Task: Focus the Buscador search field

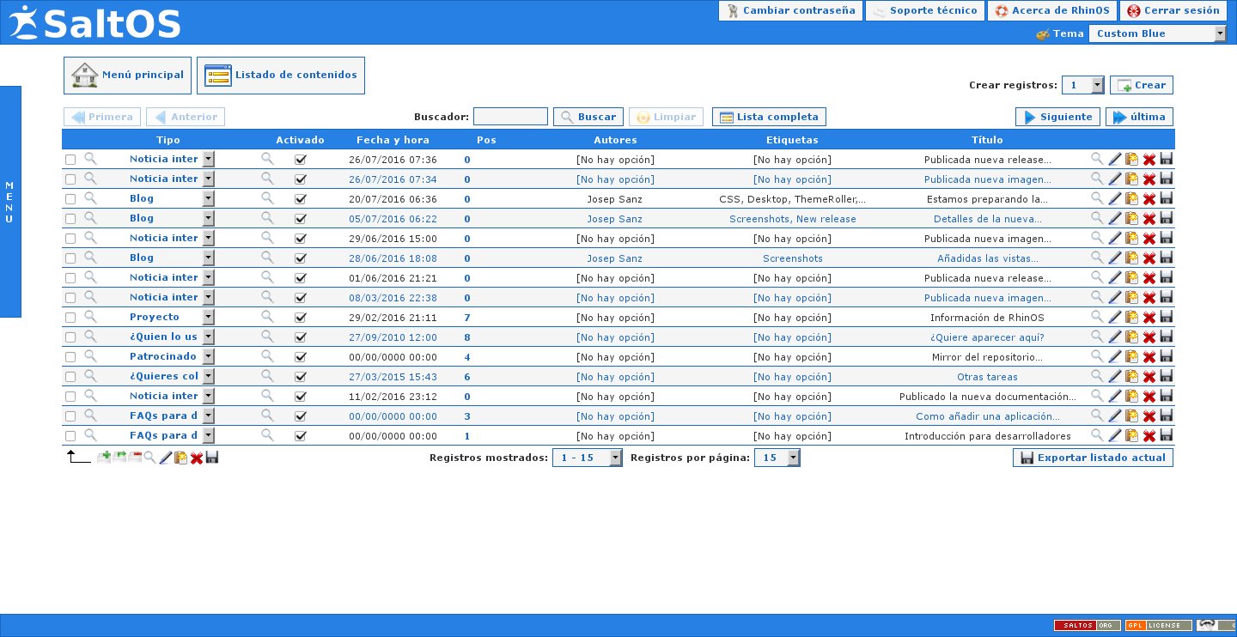Action: 510,117
